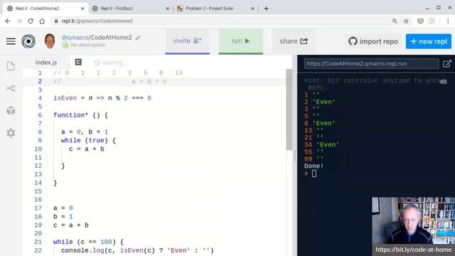This screenshot has height=256, width=455.
Task: Click the site lock icon in address bar
Action: (x=56, y=21)
